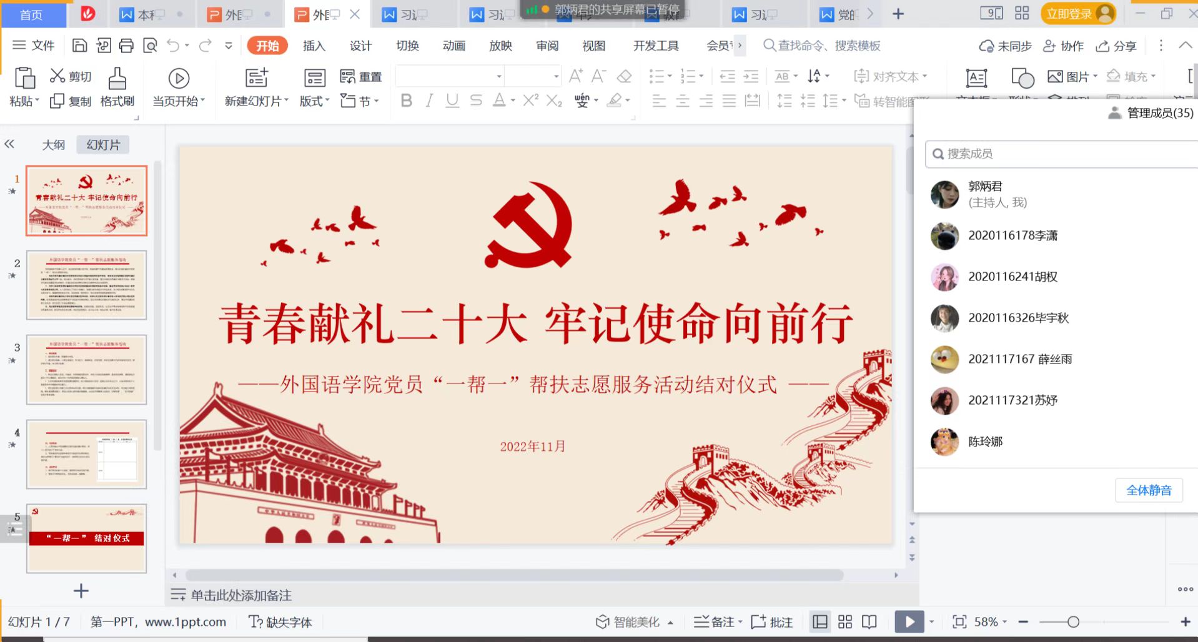
Task: Collapse slide panel with double chevron
Action: [9, 144]
